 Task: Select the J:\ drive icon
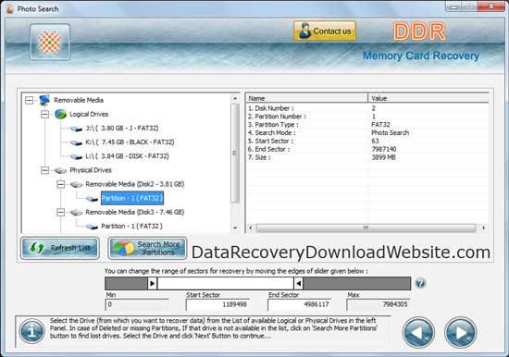click(76, 129)
